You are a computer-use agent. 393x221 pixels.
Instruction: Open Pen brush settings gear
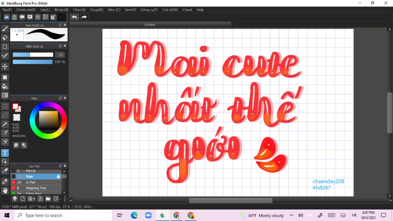coord(58,176)
